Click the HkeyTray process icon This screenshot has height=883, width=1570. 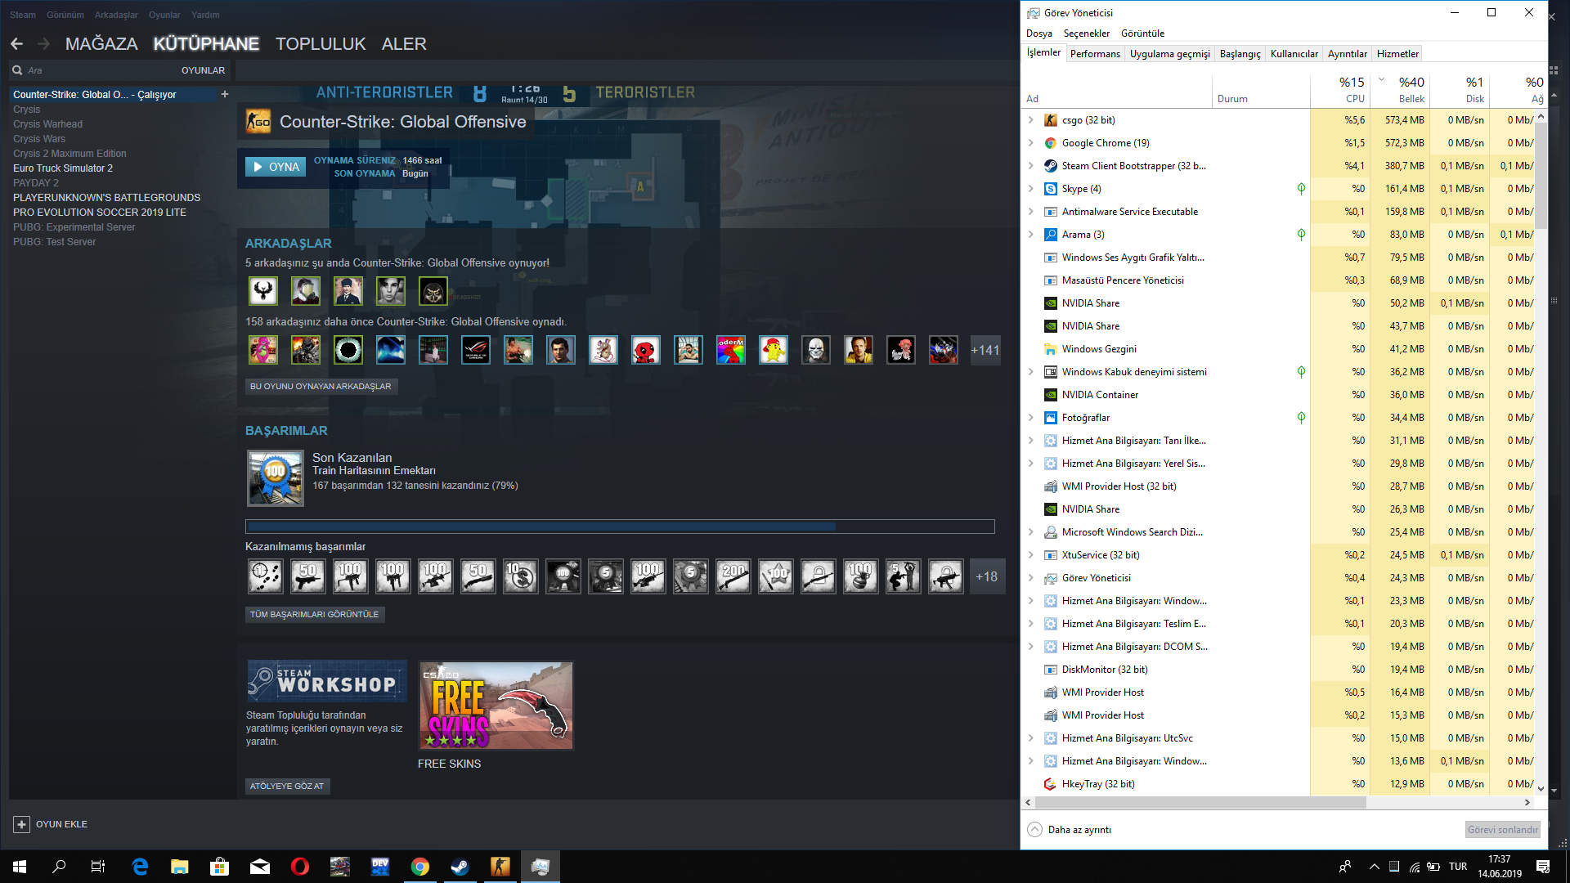(x=1051, y=784)
